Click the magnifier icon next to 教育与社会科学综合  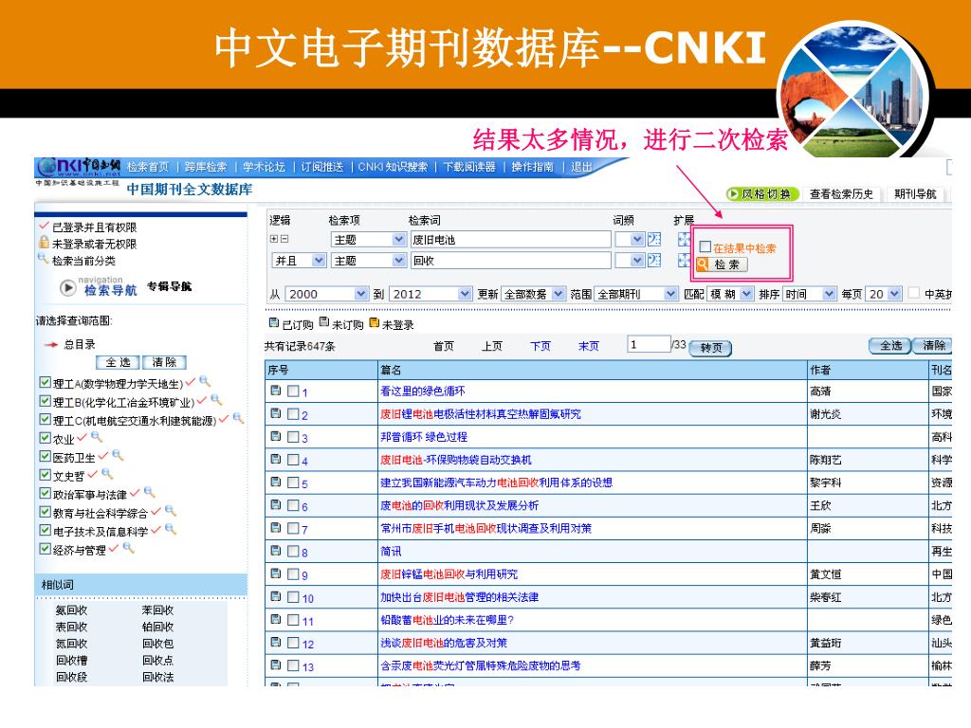[171, 511]
